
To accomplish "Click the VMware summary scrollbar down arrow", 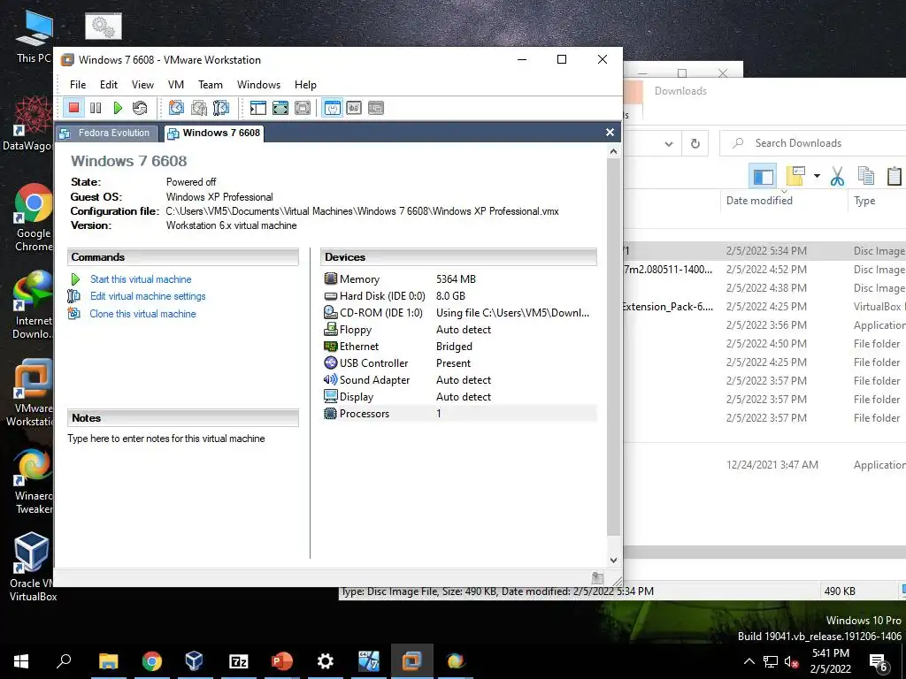I will [x=614, y=560].
